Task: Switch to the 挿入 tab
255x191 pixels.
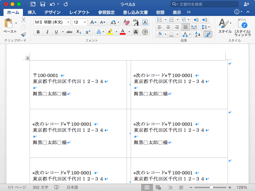Action: click(x=32, y=12)
